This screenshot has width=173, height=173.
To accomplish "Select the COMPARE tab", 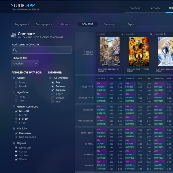I will point(87,24).
